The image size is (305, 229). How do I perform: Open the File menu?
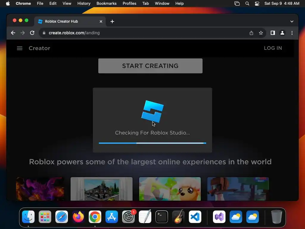coord(40,4)
